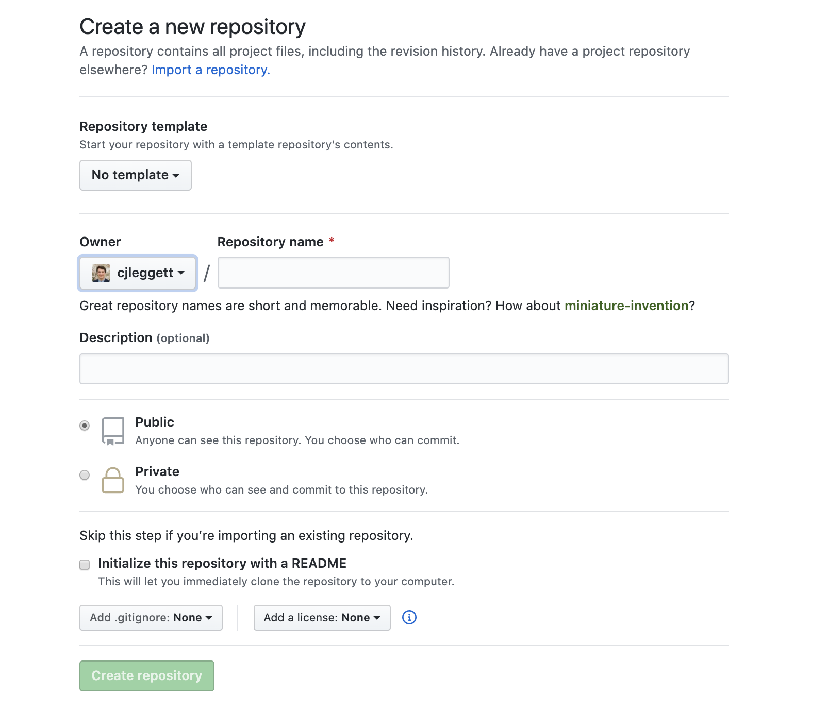Use the miniature-invention name suggestion
Screen dimensions: 828x712
pos(626,306)
